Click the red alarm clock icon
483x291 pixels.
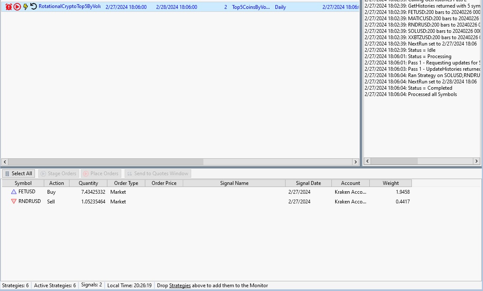9,7
